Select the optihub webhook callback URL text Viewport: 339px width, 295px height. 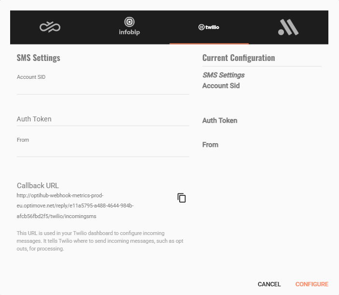[x=75, y=206]
